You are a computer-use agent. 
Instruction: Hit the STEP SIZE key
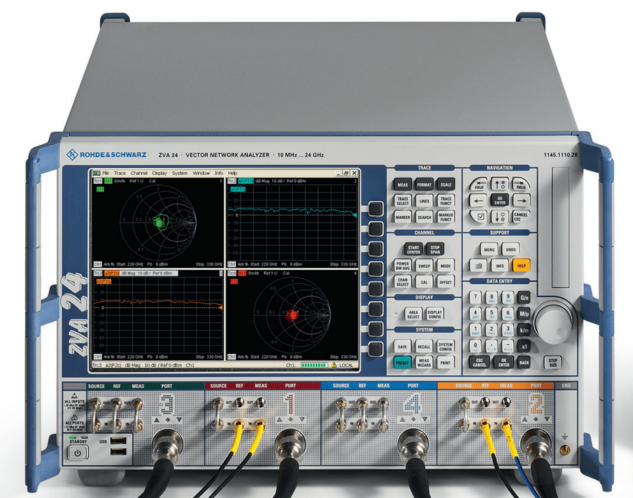(x=553, y=362)
